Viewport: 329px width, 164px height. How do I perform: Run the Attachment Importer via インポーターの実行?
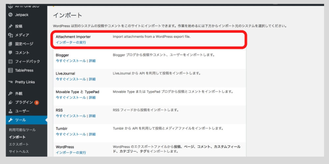pos(71,42)
